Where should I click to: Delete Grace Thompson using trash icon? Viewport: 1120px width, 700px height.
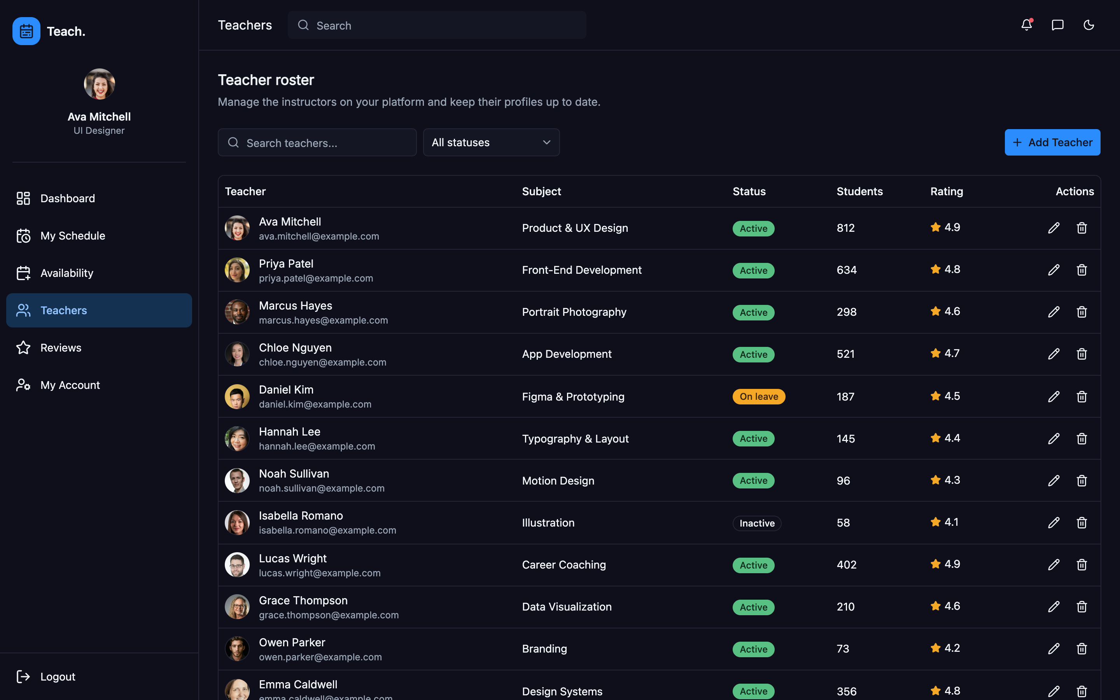pos(1081,607)
